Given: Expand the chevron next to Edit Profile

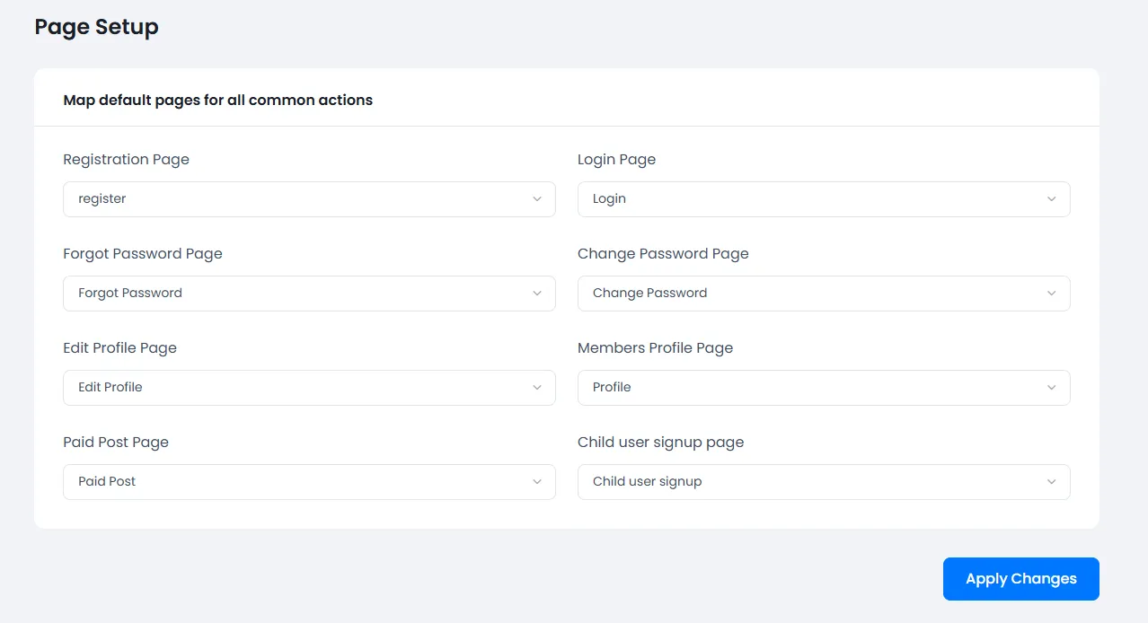Looking at the screenshot, I should tap(537, 387).
